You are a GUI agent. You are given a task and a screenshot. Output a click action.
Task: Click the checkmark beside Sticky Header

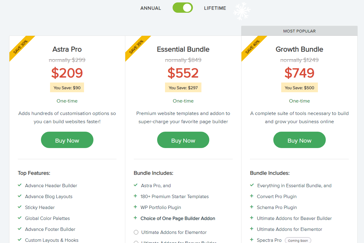point(20,207)
